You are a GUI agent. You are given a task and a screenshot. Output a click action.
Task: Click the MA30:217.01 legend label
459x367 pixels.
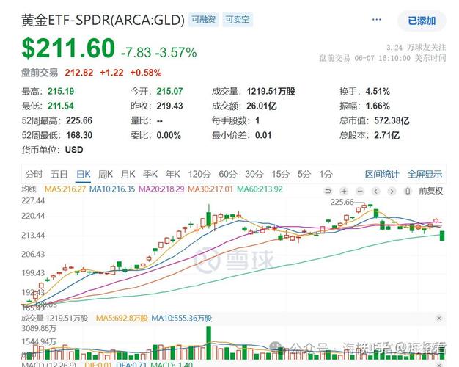[210, 189]
